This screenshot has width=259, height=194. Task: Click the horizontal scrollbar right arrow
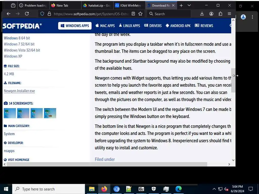pyautogui.click(x=229, y=164)
